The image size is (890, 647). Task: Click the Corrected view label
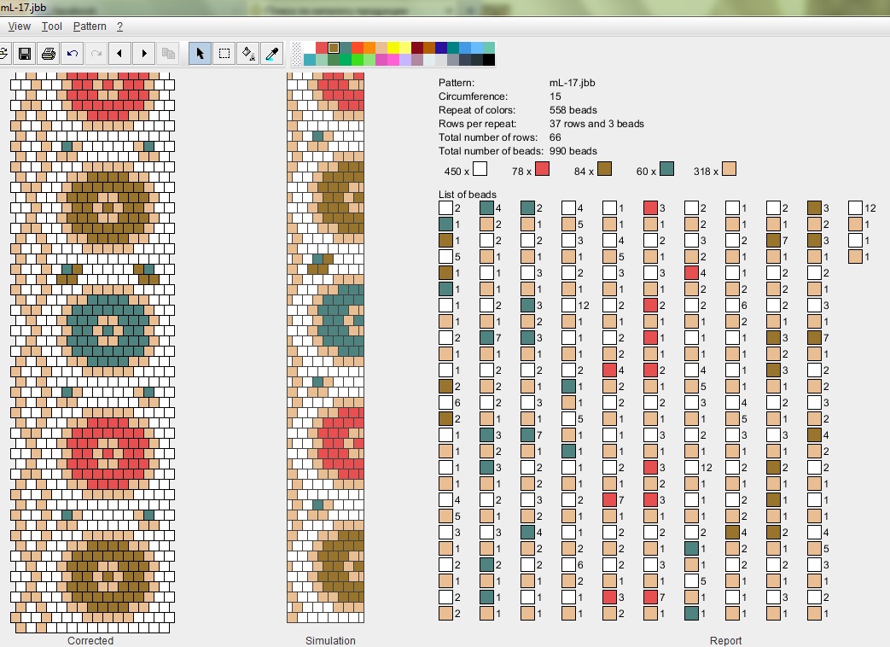tap(90, 640)
